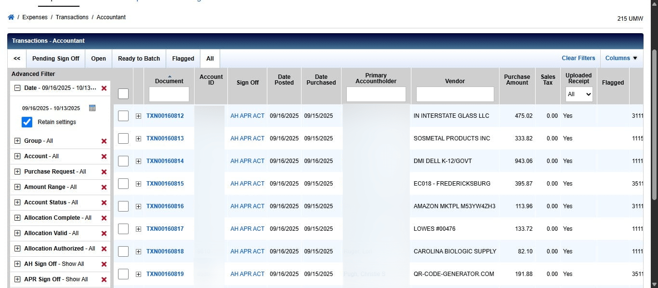Clear the Account Status filter via its X
Screen dimensions: 658x288
point(103,202)
